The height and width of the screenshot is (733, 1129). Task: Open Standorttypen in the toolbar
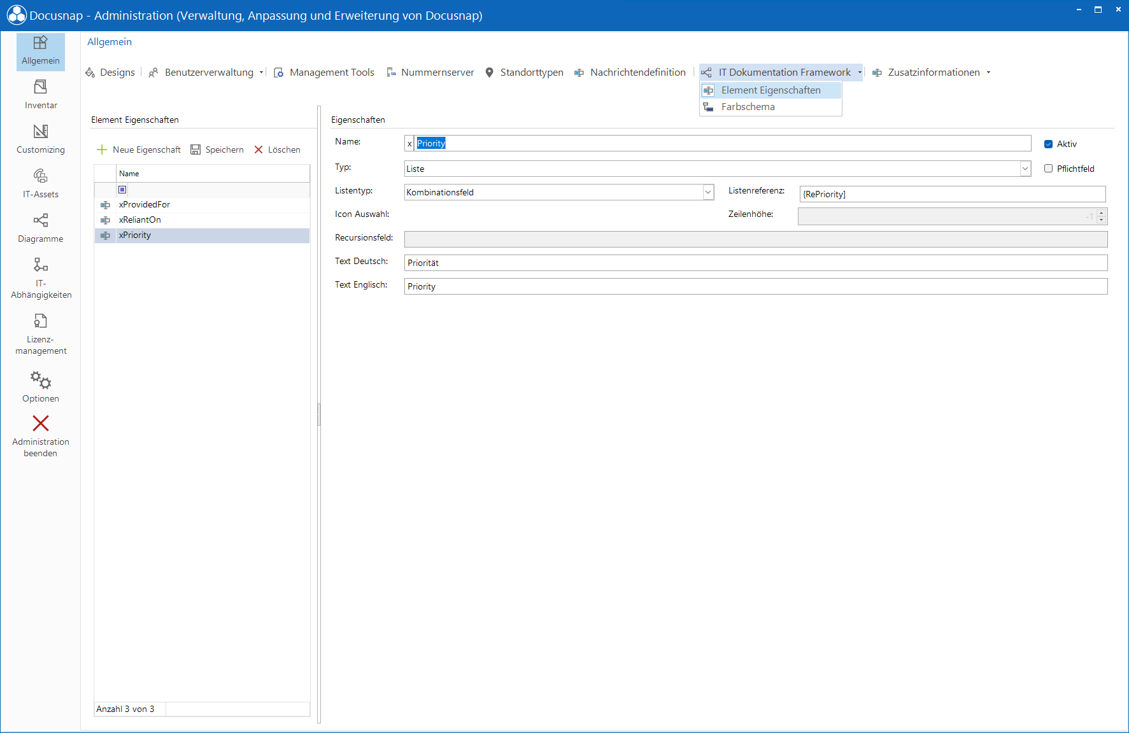[x=524, y=73]
